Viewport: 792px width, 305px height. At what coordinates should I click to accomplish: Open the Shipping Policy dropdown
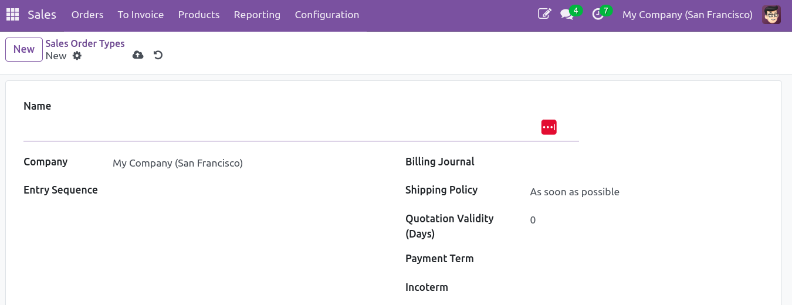coord(645,192)
